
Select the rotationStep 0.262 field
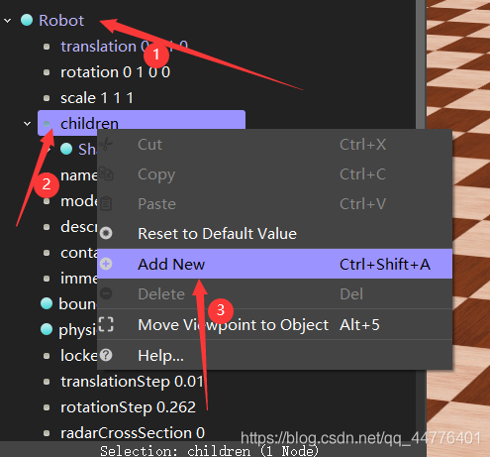coord(128,407)
